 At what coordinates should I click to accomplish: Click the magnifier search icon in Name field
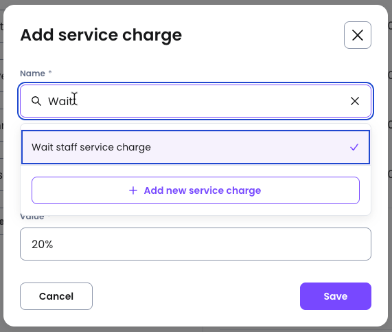point(36,101)
